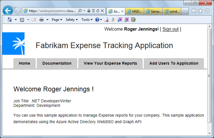Click the Sign out link
The image size is (214, 138).
(x=171, y=29)
